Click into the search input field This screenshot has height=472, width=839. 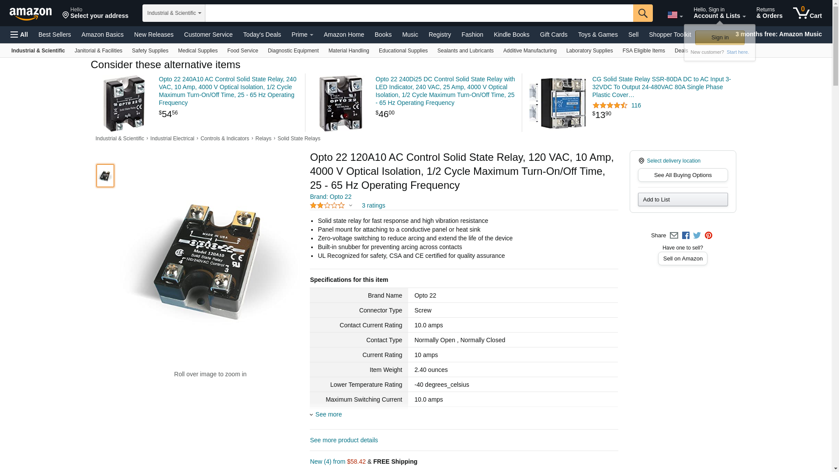419,13
